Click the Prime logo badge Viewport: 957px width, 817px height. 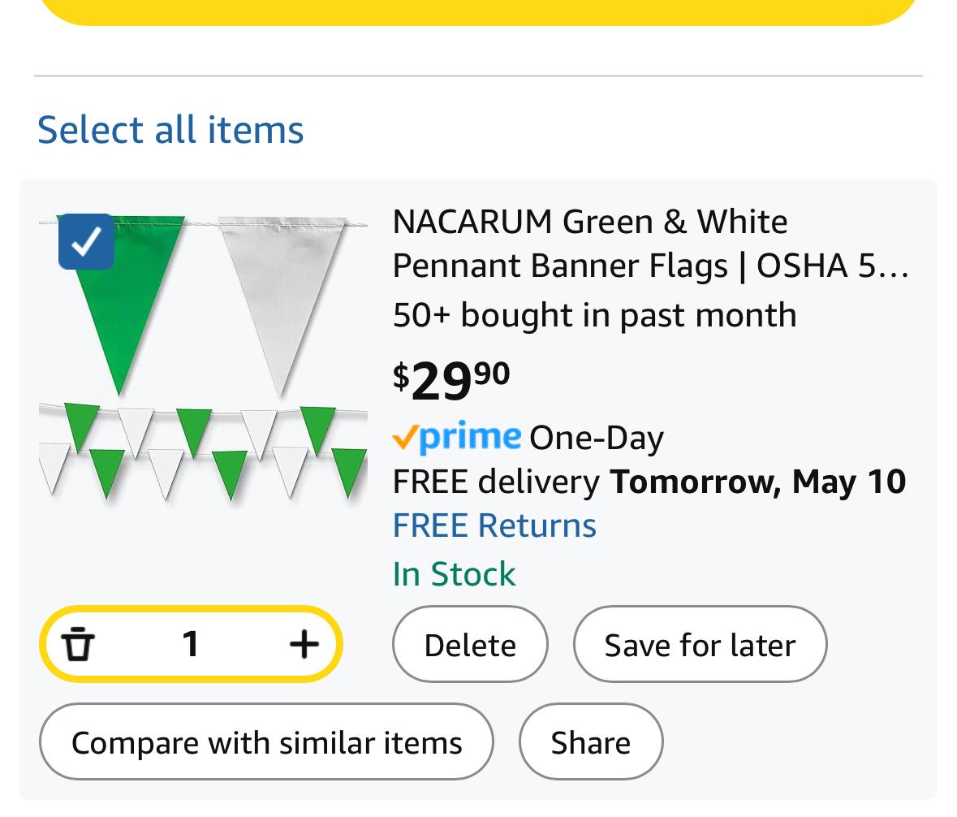[457, 438]
